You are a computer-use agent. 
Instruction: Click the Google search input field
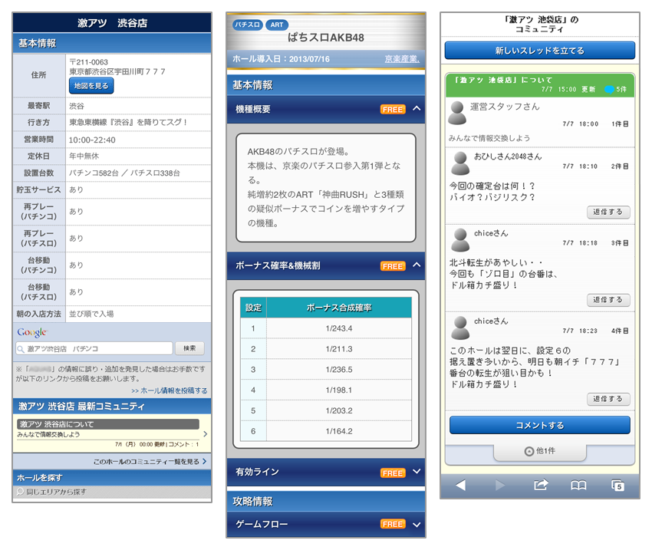point(94,348)
